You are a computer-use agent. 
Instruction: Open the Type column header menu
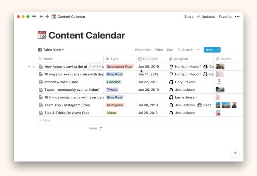[114, 59]
